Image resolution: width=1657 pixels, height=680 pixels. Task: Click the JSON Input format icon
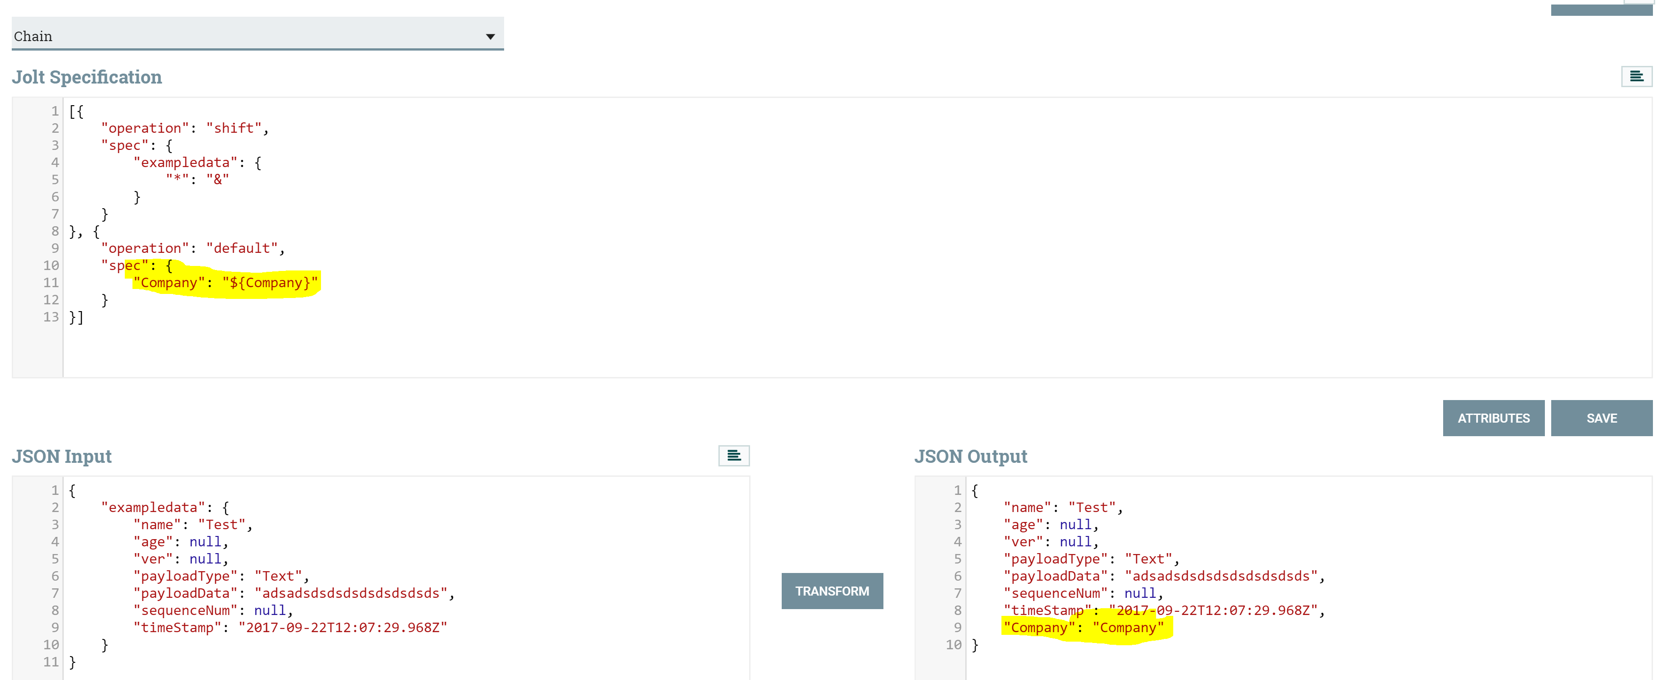733,456
